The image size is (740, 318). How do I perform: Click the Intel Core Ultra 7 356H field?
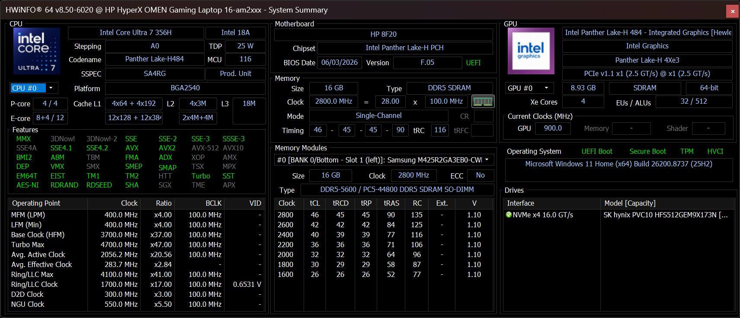136,33
